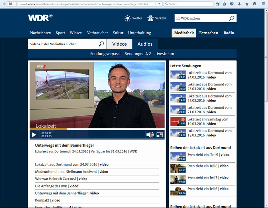Click the video progress bar
268x208 pixels.
coord(97,129)
